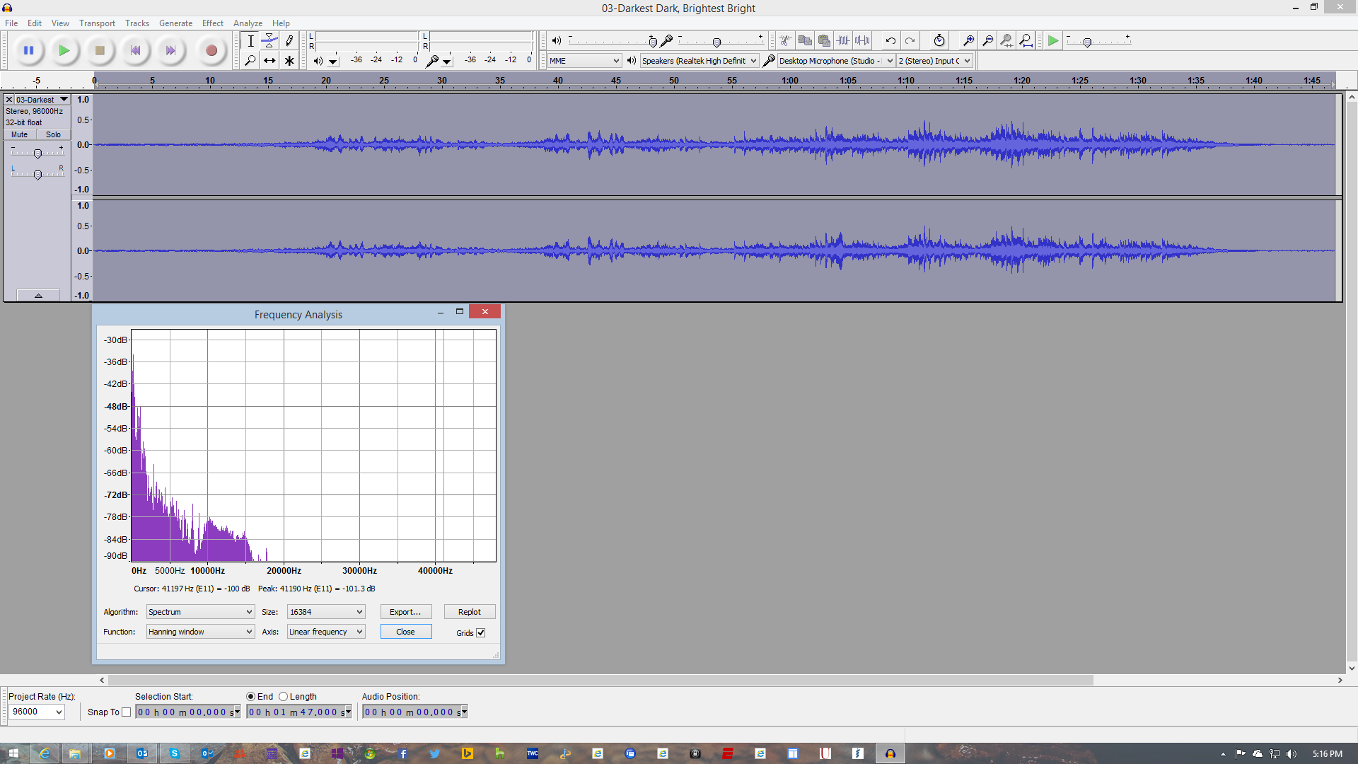Screen dimensions: 1358x764
Task: Activate the Draw tool
Action: coord(289,40)
